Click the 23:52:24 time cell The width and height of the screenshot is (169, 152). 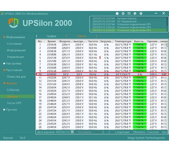[52, 78]
